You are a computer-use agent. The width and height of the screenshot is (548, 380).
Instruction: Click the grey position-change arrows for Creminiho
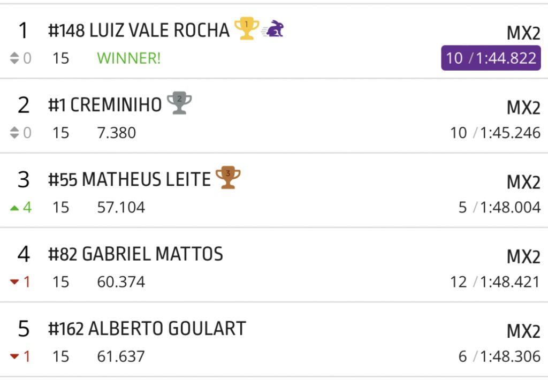tap(14, 133)
